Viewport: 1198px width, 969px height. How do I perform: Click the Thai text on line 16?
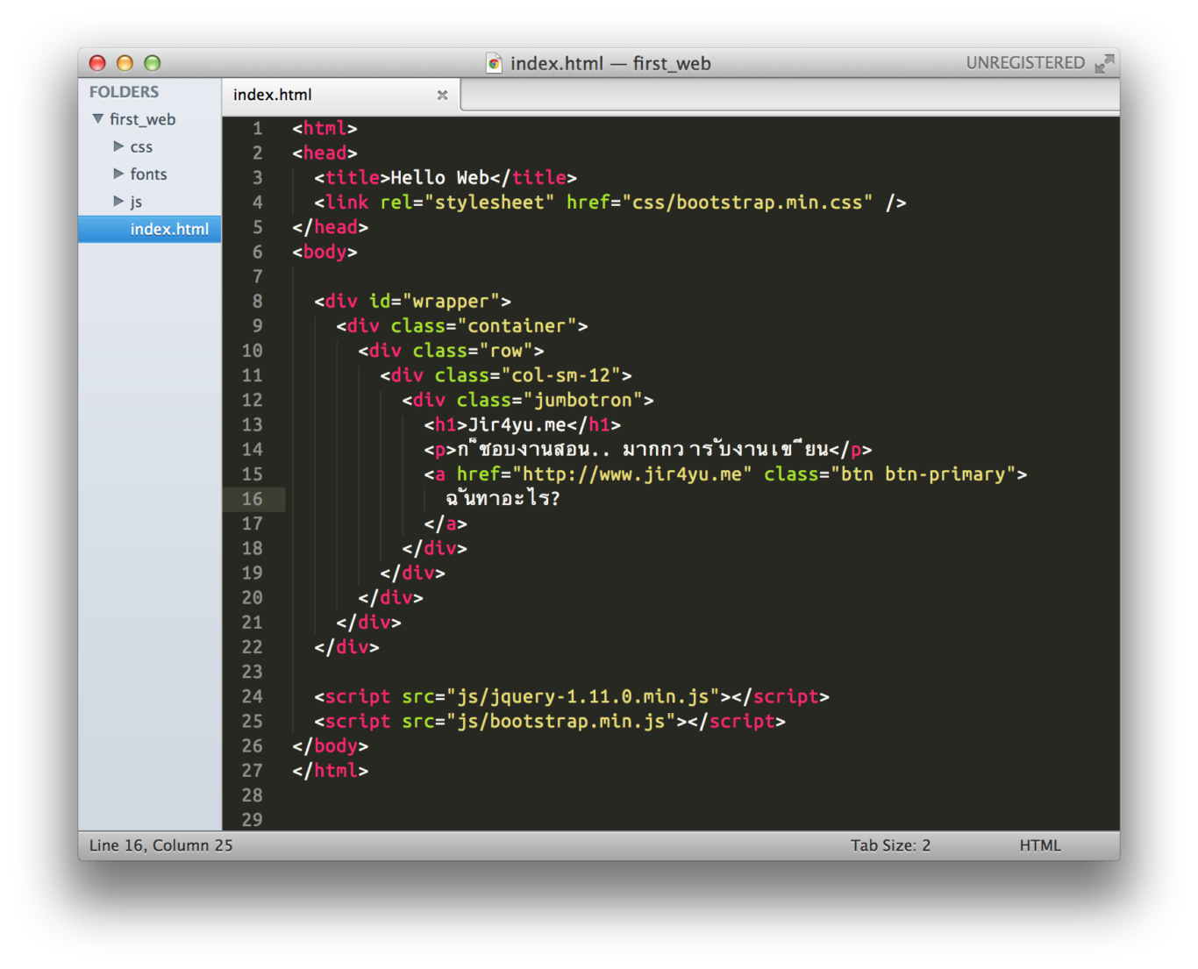503,499
